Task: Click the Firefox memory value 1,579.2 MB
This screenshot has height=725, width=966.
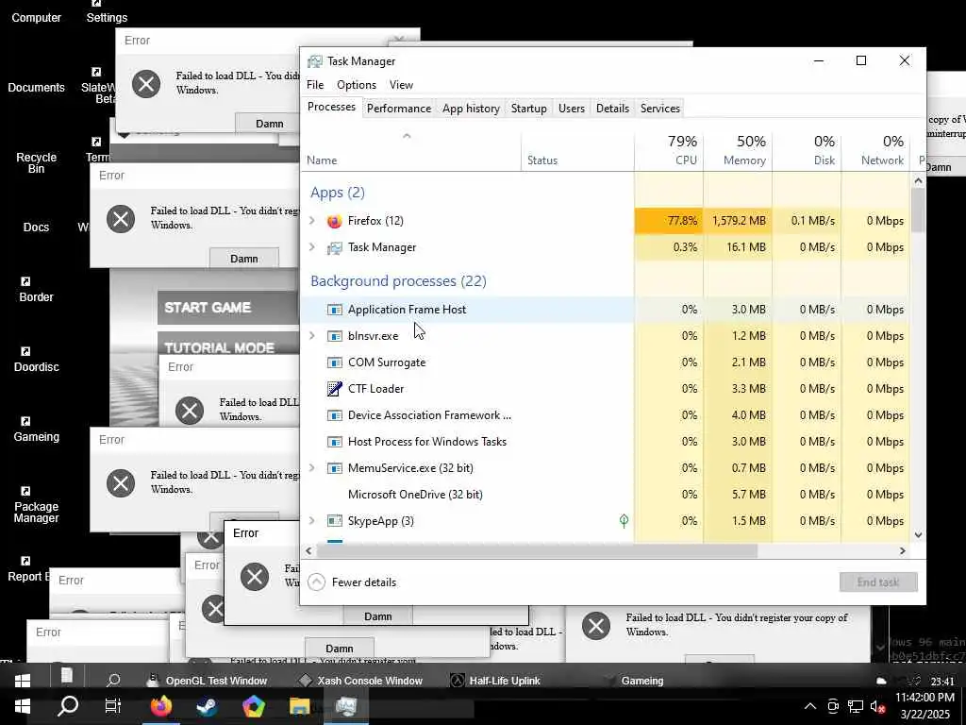Action: click(x=740, y=221)
